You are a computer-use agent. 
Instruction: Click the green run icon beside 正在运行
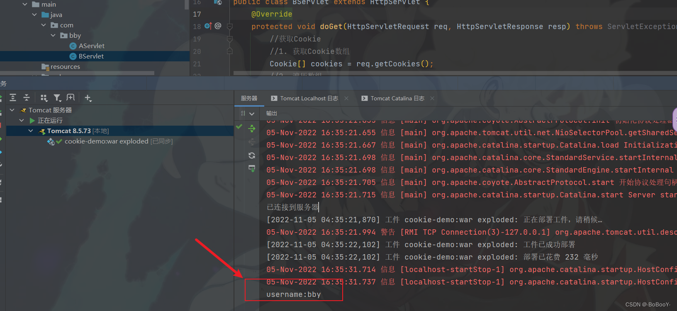click(x=32, y=121)
